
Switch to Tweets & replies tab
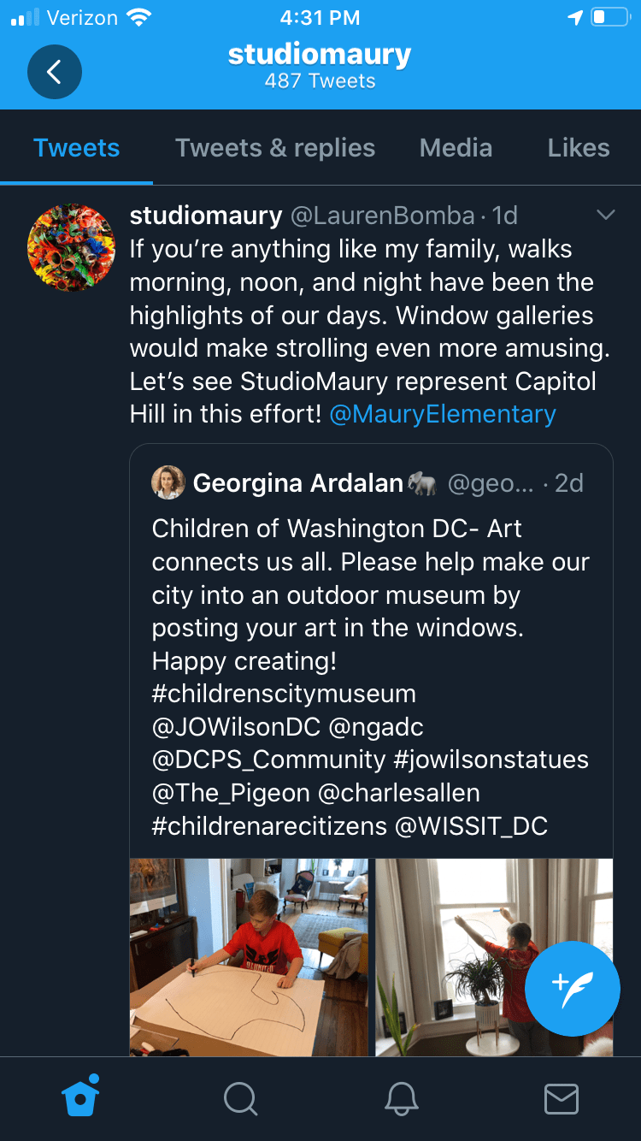pyautogui.click(x=275, y=148)
